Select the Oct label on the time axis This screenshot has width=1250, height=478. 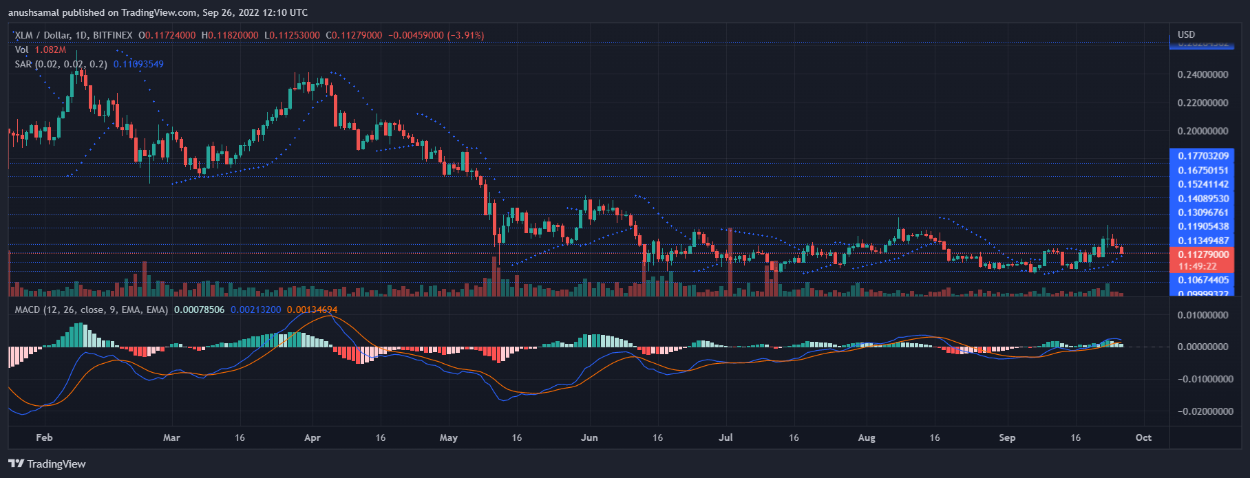pos(1143,437)
